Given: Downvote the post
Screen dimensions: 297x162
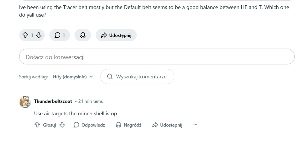Looking at the screenshot, I should [38, 35].
